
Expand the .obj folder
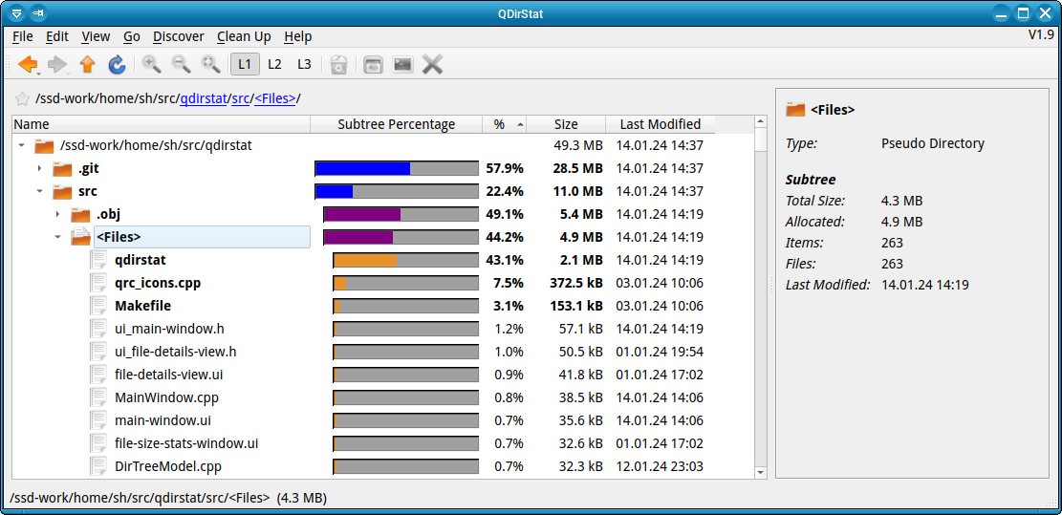click(x=58, y=215)
